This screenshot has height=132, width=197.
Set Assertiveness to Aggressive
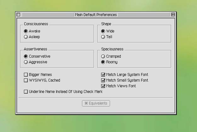point(26,62)
